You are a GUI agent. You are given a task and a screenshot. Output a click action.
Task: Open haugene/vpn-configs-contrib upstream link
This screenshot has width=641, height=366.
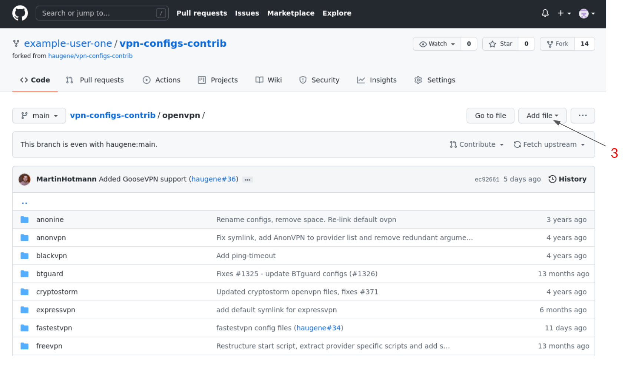(90, 56)
